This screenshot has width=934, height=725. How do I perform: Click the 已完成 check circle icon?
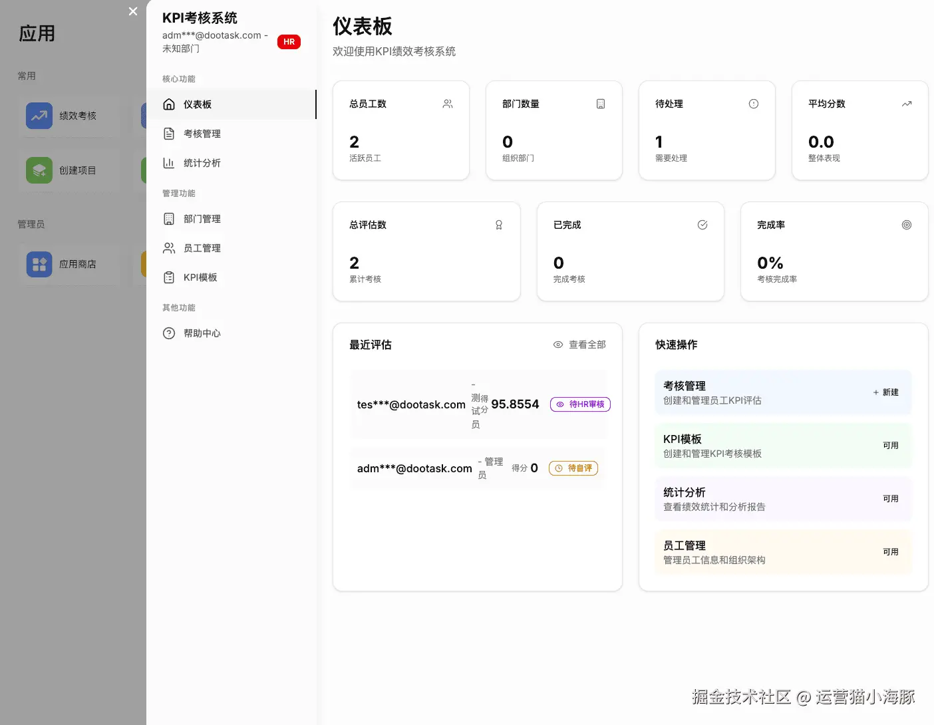pyautogui.click(x=702, y=225)
